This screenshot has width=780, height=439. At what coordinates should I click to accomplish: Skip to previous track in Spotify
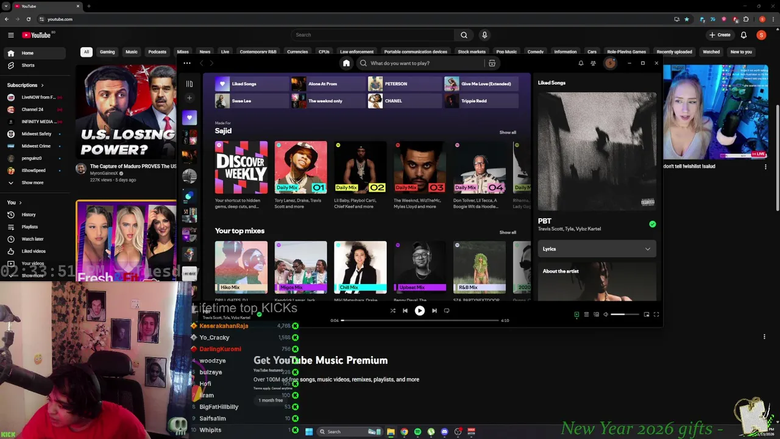[x=405, y=311]
